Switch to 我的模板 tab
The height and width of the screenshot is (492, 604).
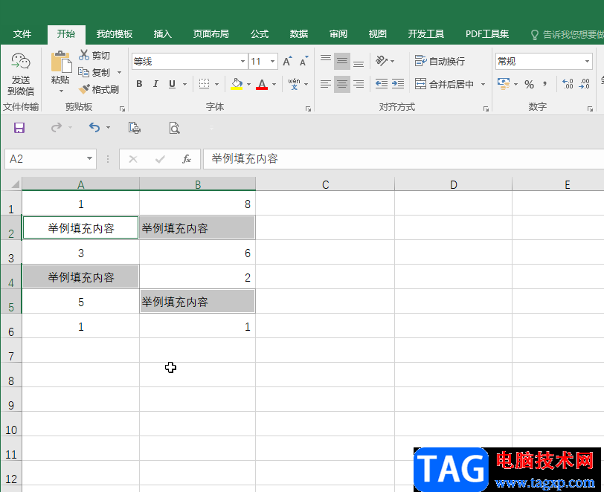[115, 34]
